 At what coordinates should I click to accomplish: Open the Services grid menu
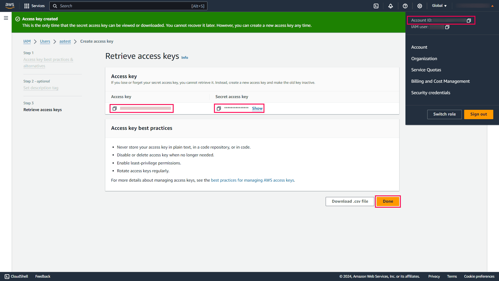tap(34, 6)
